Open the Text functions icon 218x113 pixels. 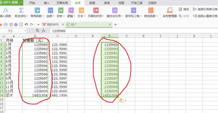point(81,10)
